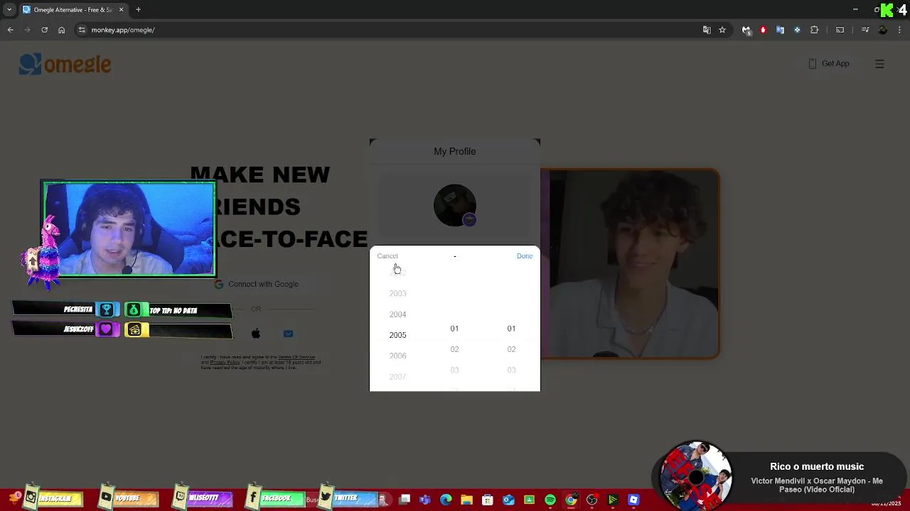Open Spotify from the taskbar
910x511 pixels.
(x=550, y=500)
